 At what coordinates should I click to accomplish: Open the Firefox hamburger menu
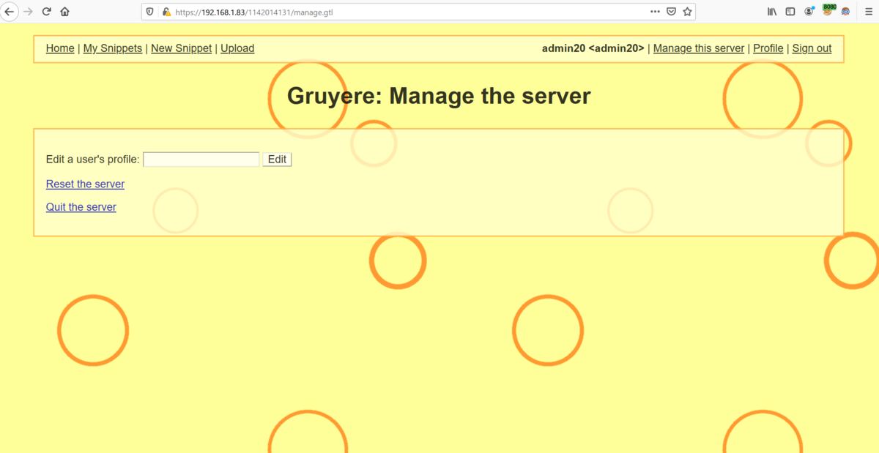(868, 12)
